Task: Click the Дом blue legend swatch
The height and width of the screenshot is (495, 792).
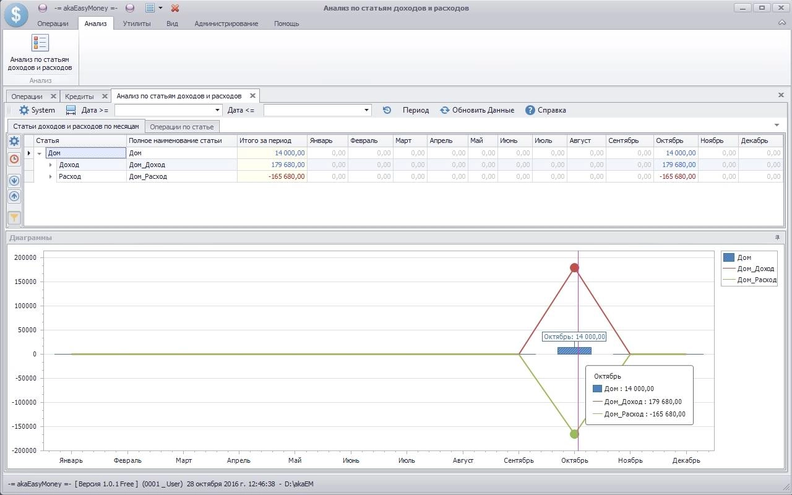Action: pyautogui.click(x=729, y=257)
